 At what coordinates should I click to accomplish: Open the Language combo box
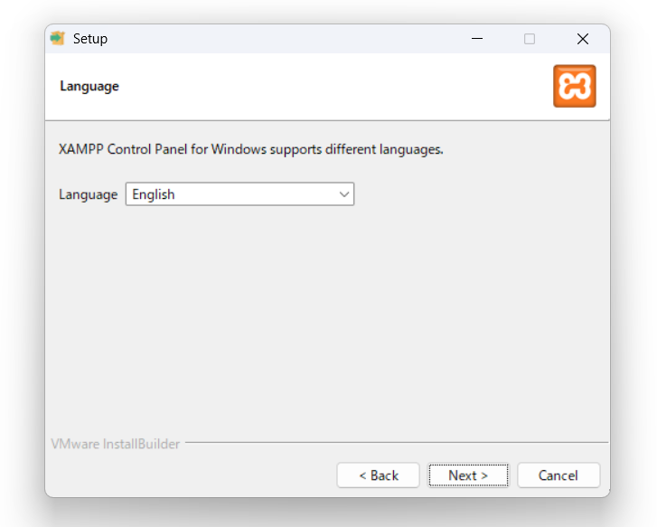[239, 194]
